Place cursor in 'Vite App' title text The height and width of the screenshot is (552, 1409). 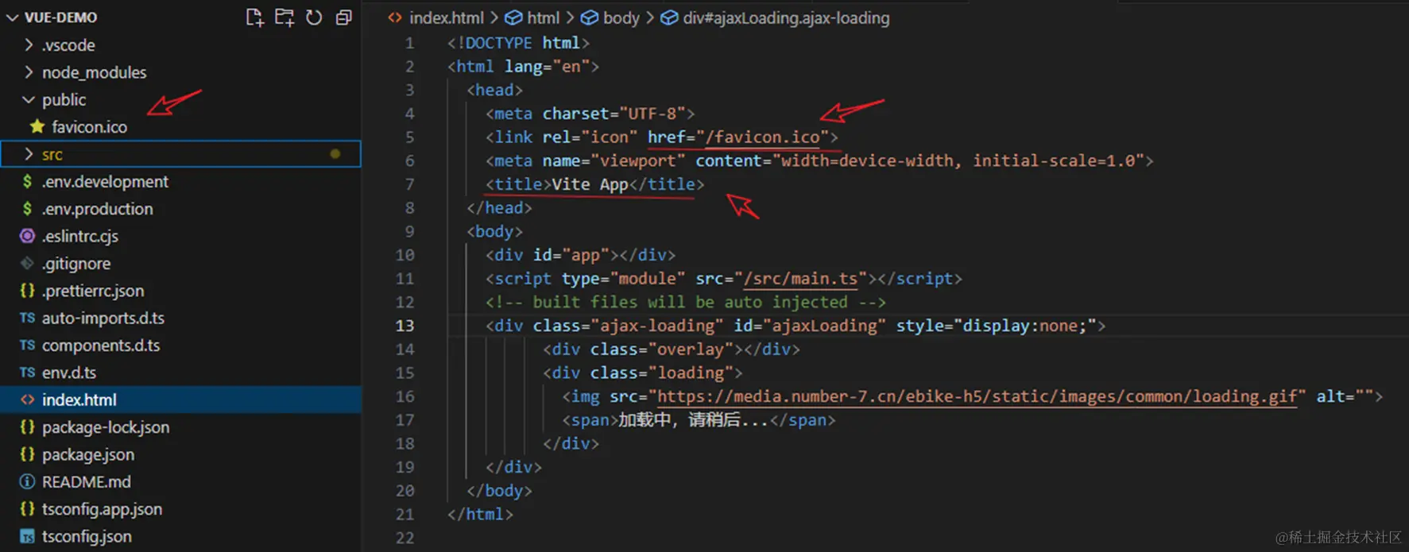pos(590,184)
